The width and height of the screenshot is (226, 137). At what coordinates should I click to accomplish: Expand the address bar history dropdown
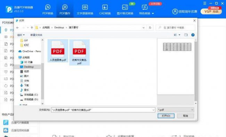(143, 28)
